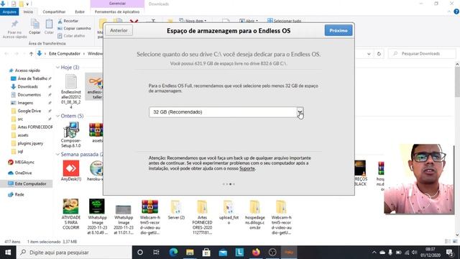The image size is (460, 259).
Task: Open the OBS Studio taskbar icon
Action: 272,253
